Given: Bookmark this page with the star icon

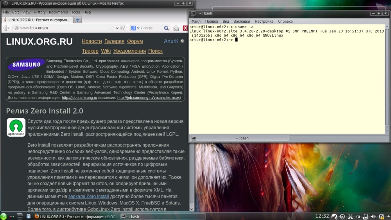Looking at the screenshot, I should pos(112,28).
